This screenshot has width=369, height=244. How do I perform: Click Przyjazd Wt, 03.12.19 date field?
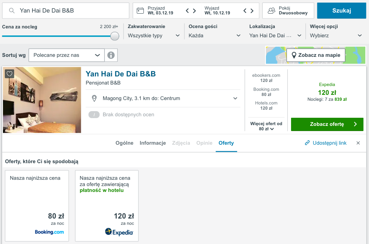click(160, 11)
